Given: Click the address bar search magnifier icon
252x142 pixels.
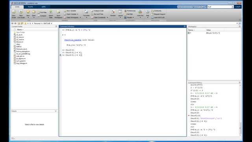Looking at the screenshot, I should point(240,23).
